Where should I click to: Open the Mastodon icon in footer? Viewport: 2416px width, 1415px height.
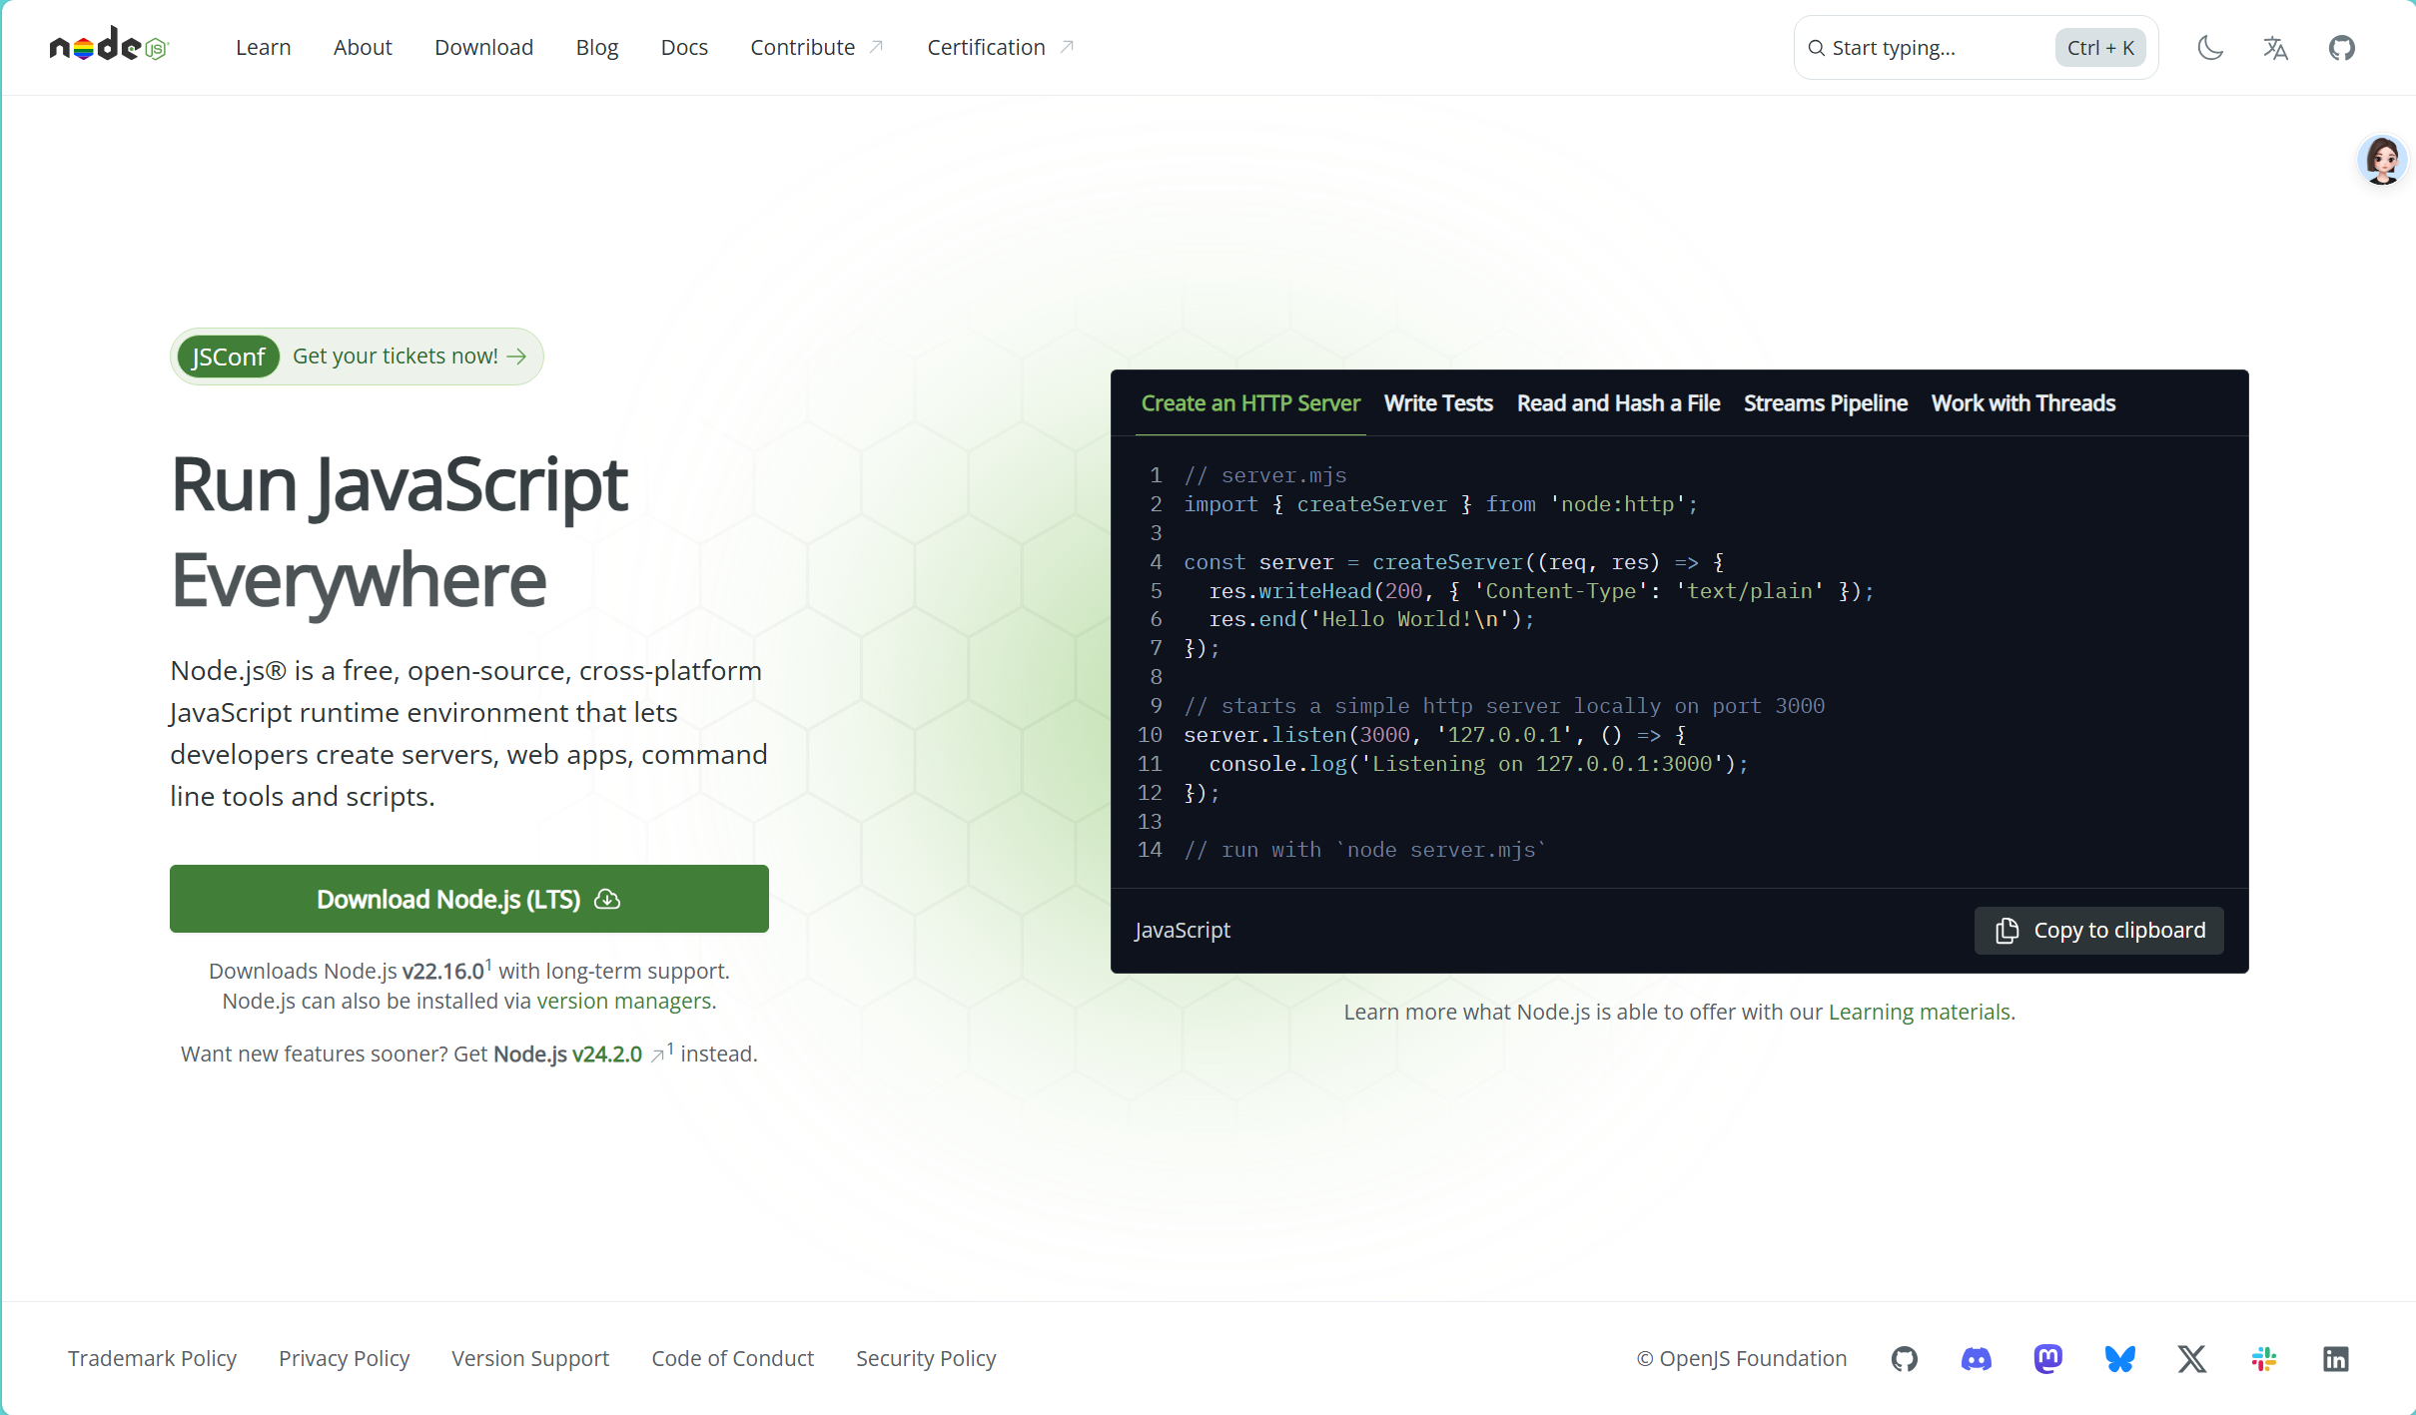pyautogui.click(x=2048, y=1358)
